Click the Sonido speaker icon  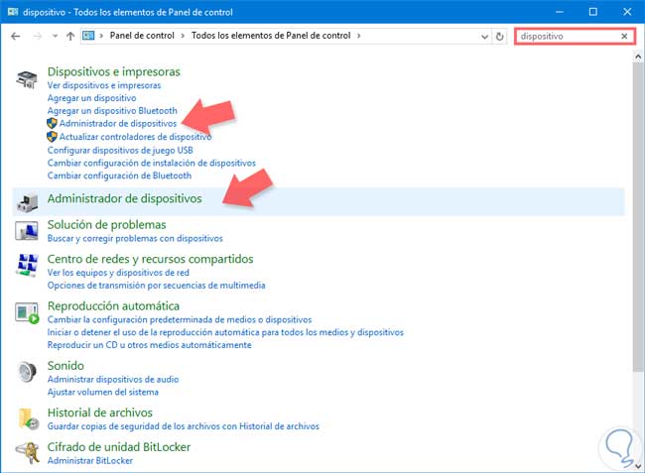click(x=27, y=372)
